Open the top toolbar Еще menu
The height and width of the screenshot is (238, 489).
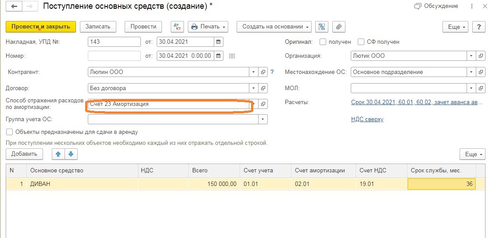[x=456, y=27]
